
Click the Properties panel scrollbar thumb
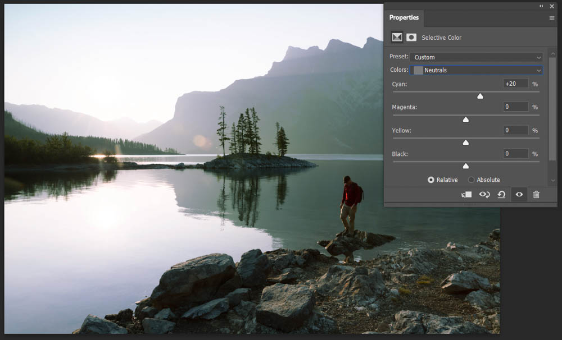[x=552, y=109]
